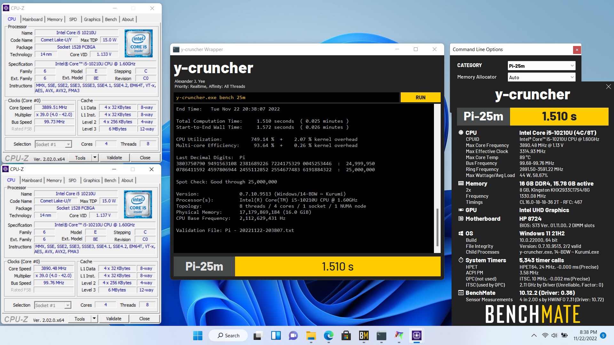Switch to Memory tab in top CPU-Z
Screen dimensions: 614x345
pyautogui.click(x=55, y=19)
